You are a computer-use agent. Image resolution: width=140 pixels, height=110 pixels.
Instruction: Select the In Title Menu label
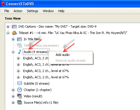33,39
